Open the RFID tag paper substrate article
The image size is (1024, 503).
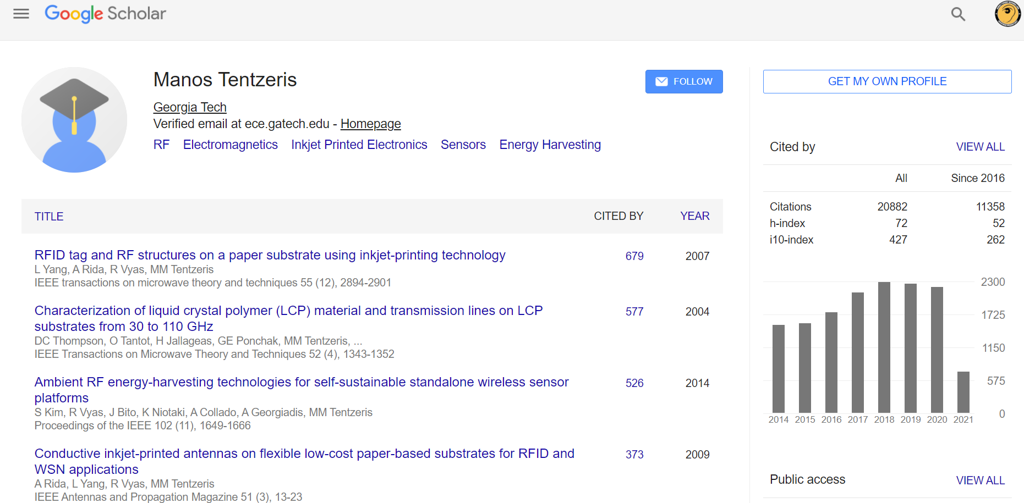[x=270, y=255]
